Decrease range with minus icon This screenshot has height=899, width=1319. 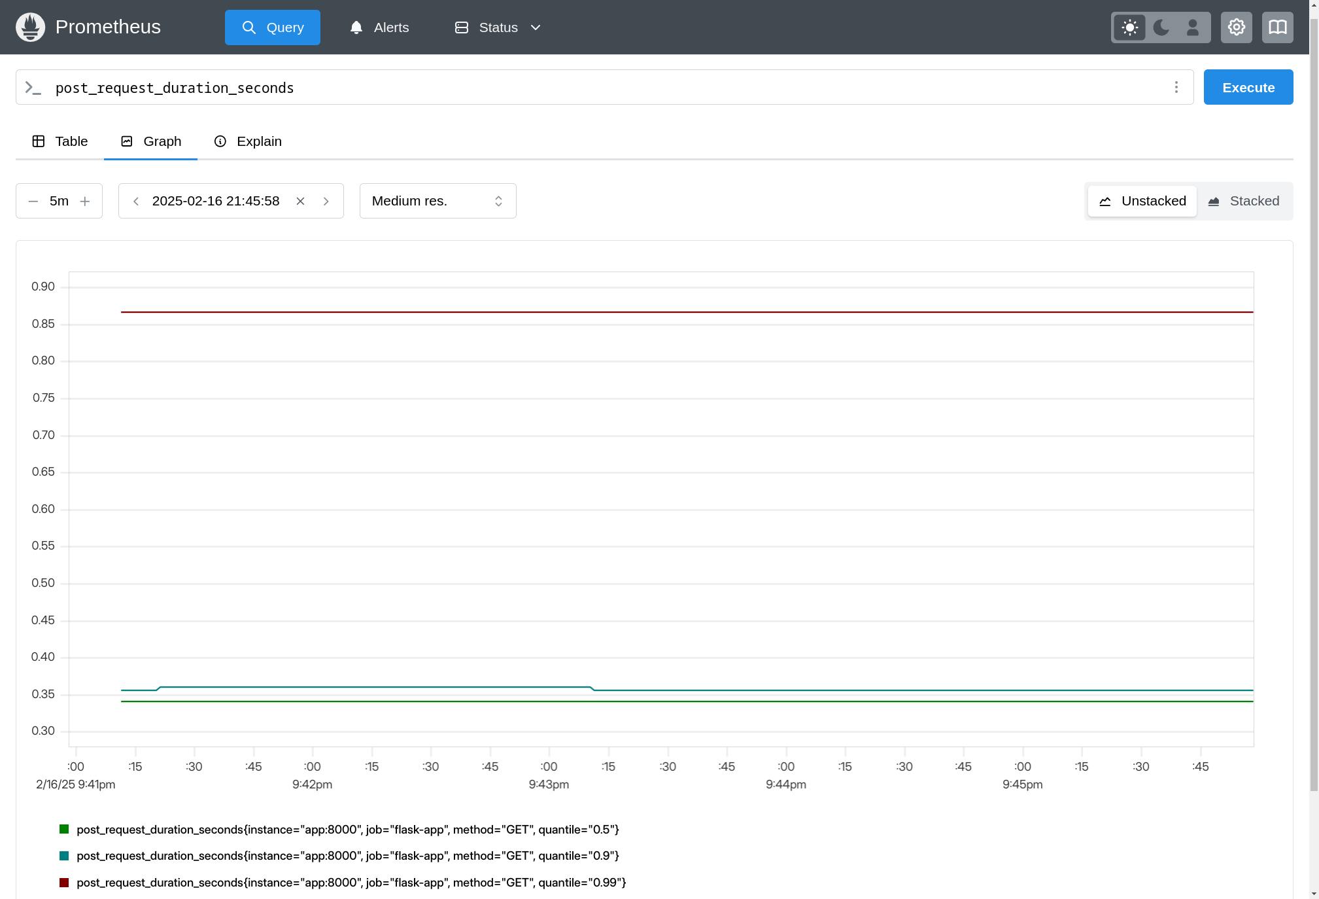[x=33, y=201]
